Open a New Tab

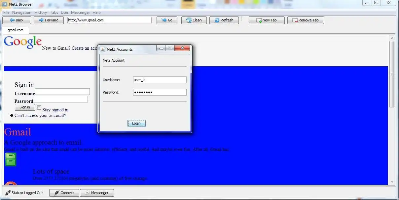(x=266, y=20)
